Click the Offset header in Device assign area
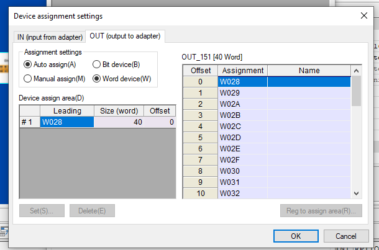 click(x=160, y=111)
